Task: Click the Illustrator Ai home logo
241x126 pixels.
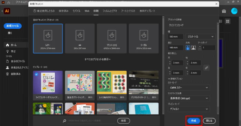Action: 7,11
